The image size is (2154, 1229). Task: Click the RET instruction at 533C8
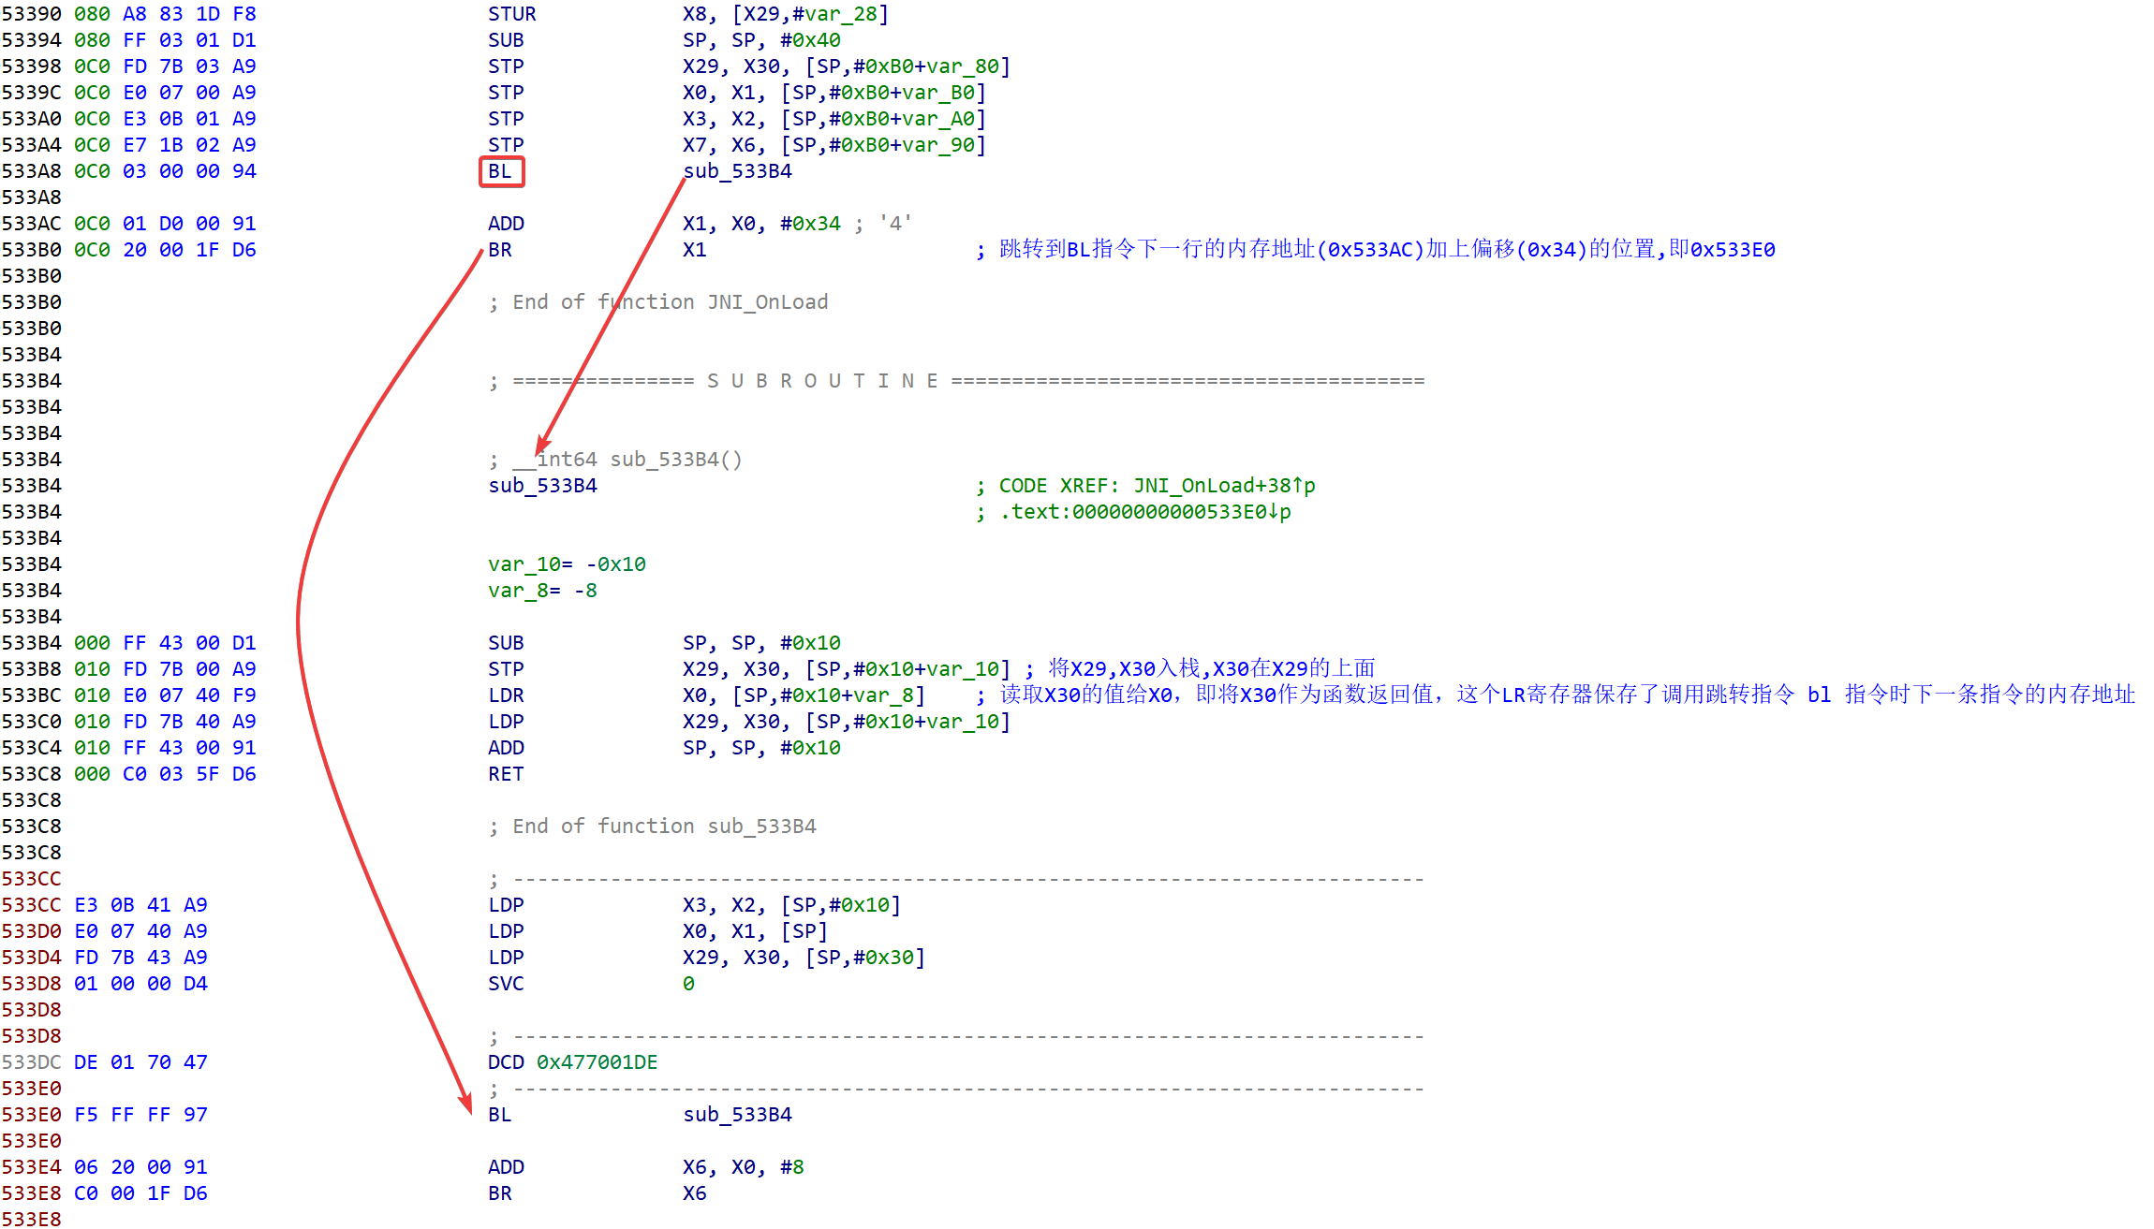pyautogui.click(x=506, y=774)
